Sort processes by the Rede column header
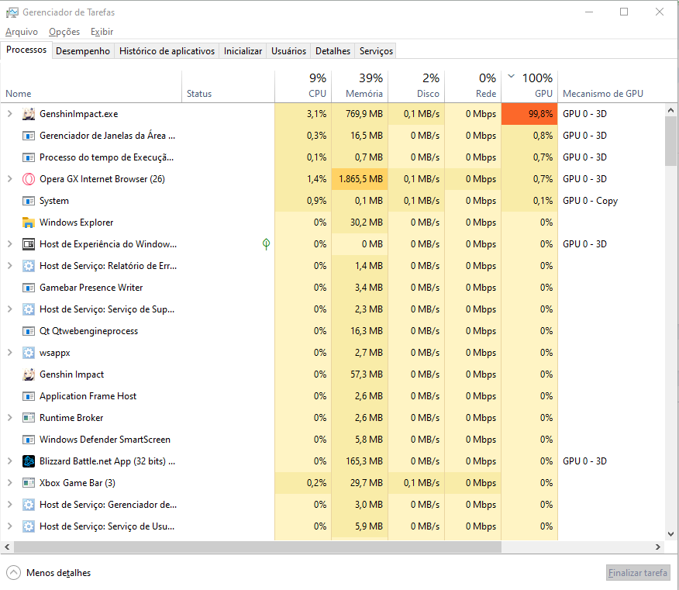 pos(474,86)
